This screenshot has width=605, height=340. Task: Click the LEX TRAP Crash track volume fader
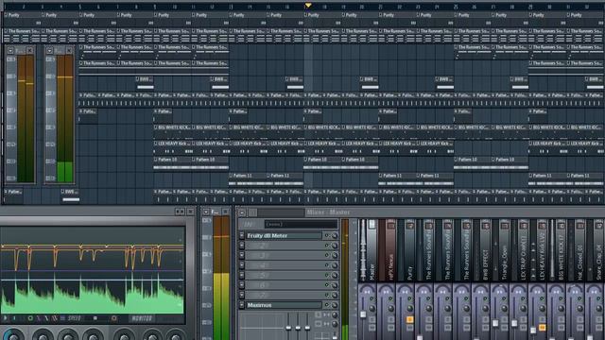pyautogui.click(x=514, y=323)
